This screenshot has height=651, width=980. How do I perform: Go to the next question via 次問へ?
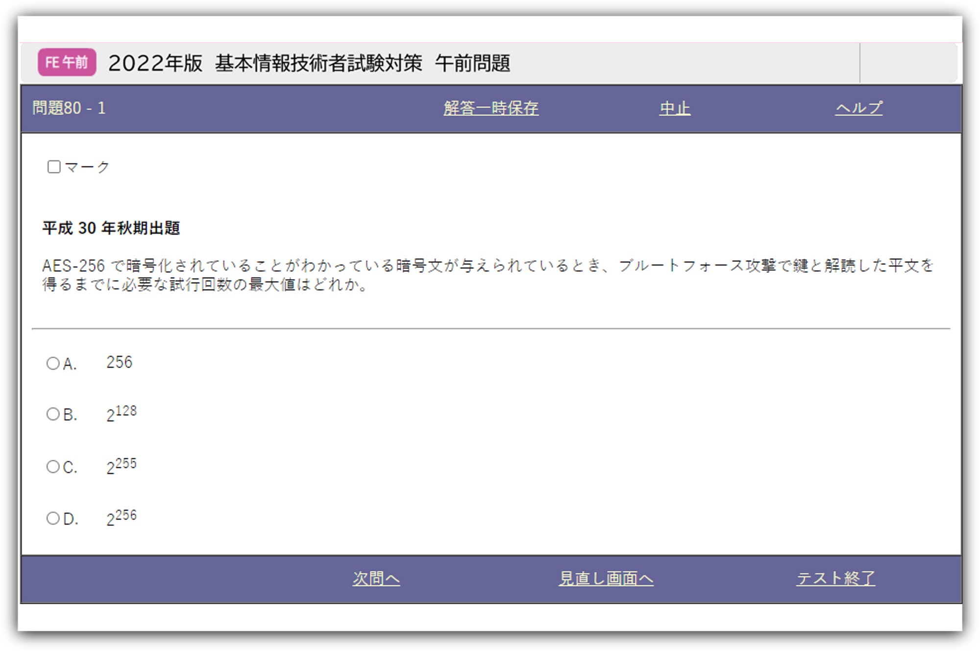(x=376, y=578)
